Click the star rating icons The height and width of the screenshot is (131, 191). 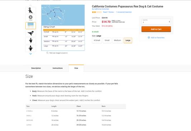click(x=97, y=12)
